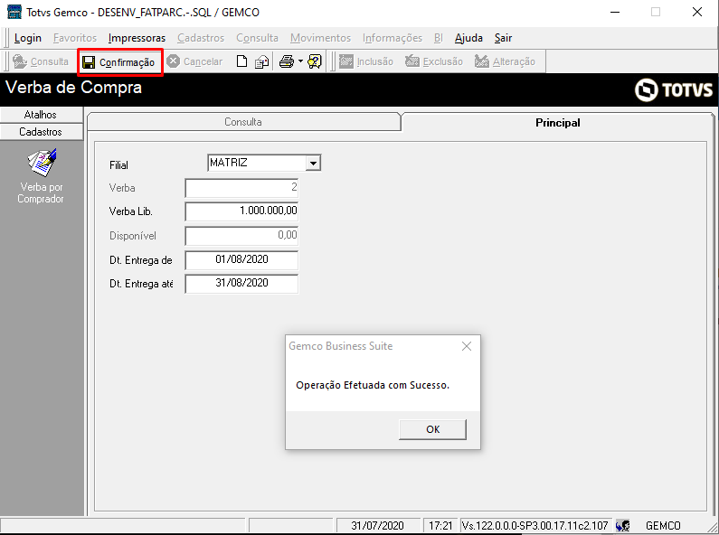Click the 31/07/2020 status bar date

[x=378, y=525]
